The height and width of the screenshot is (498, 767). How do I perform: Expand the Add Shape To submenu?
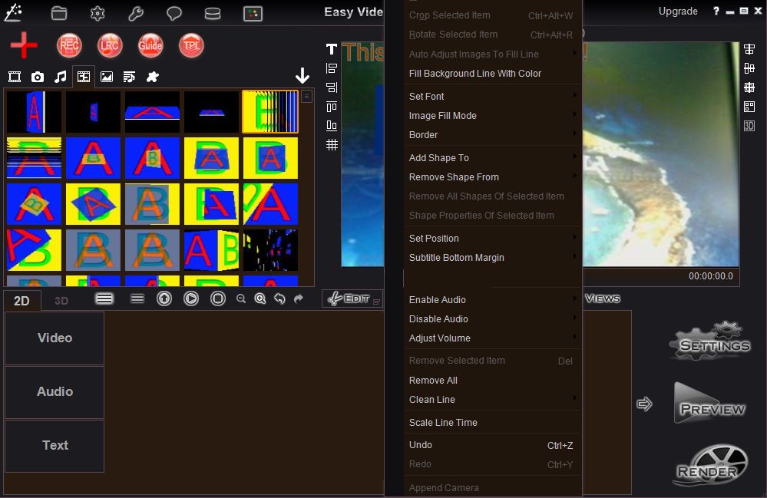[493, 158]
